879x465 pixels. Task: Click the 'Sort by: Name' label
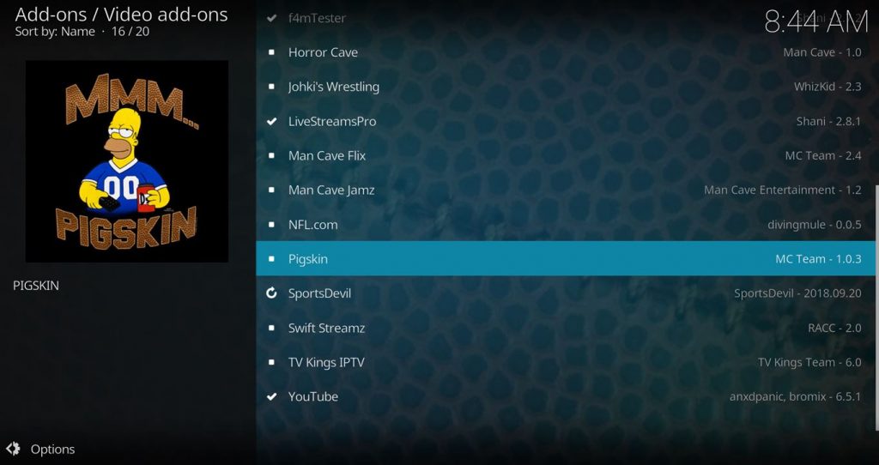pyautogui.click(x=55, y=32)
